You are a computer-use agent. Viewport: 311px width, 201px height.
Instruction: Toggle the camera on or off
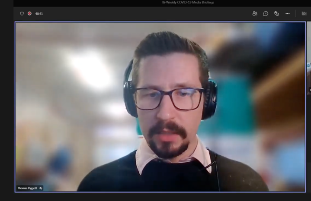click(304, 13)
